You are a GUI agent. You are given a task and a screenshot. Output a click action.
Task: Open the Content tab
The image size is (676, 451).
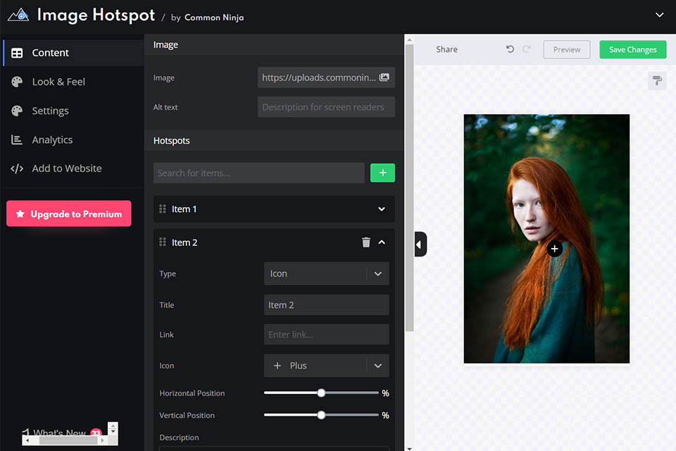click(73, 53)
